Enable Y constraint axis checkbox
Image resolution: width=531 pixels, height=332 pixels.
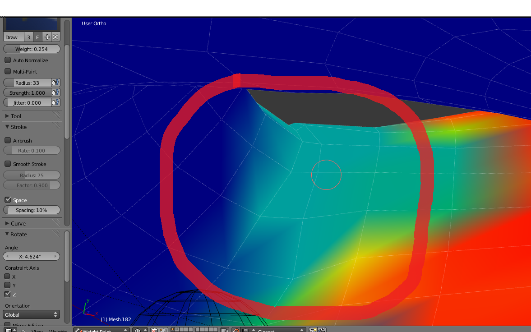7,285
